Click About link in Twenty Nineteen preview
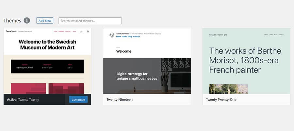Screen dimensions: 294x131 click(x=125, y=37)
